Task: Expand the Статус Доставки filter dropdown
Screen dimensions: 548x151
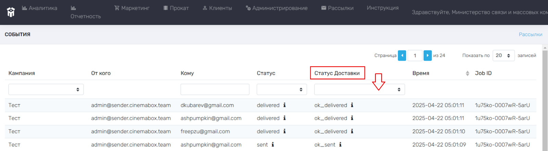Action: point(360,90)
